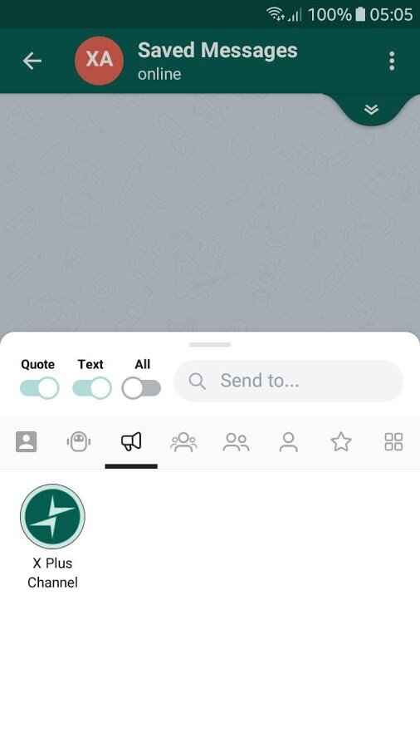The height and width of the screenshot is (748, 420).
Task: Go back using the arrow icon
Action: point(32,61)
